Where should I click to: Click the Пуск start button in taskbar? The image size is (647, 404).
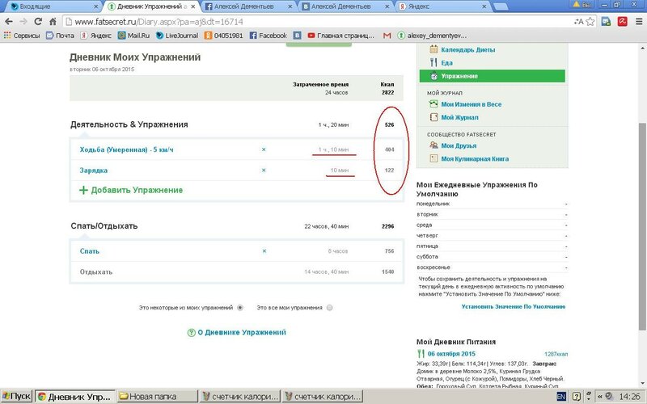[18, 397]
